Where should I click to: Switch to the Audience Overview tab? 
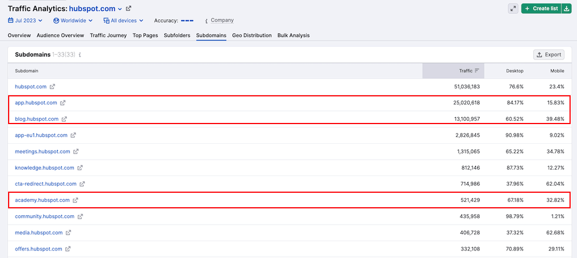(61, 36)
